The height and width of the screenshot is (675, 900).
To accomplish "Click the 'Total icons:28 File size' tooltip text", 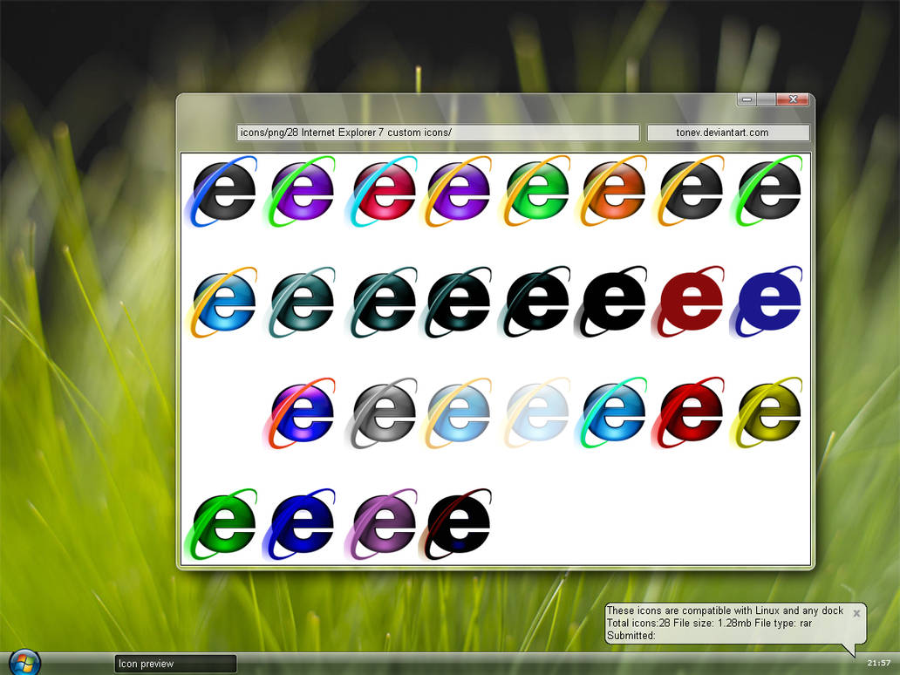I will 709,623.
